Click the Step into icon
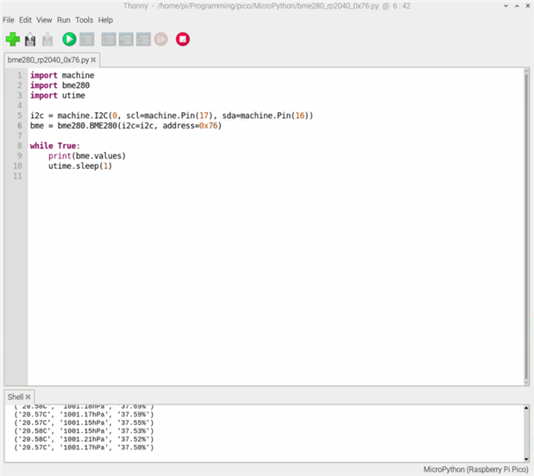 click(126, 39)
